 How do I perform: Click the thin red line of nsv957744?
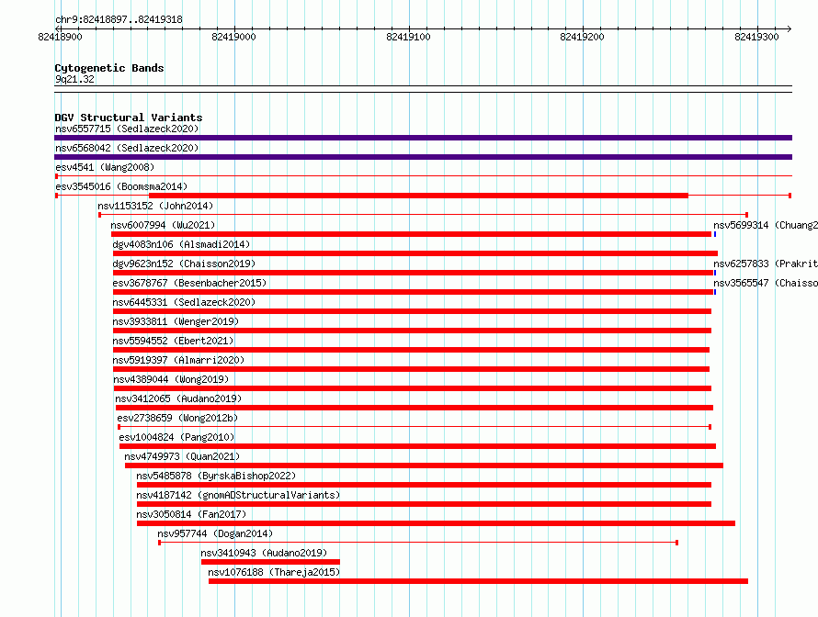(x=418, y=543)
